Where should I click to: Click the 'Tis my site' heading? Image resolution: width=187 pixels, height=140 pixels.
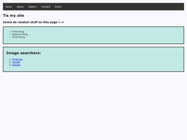pyautogui.click(x=14, y=16)
